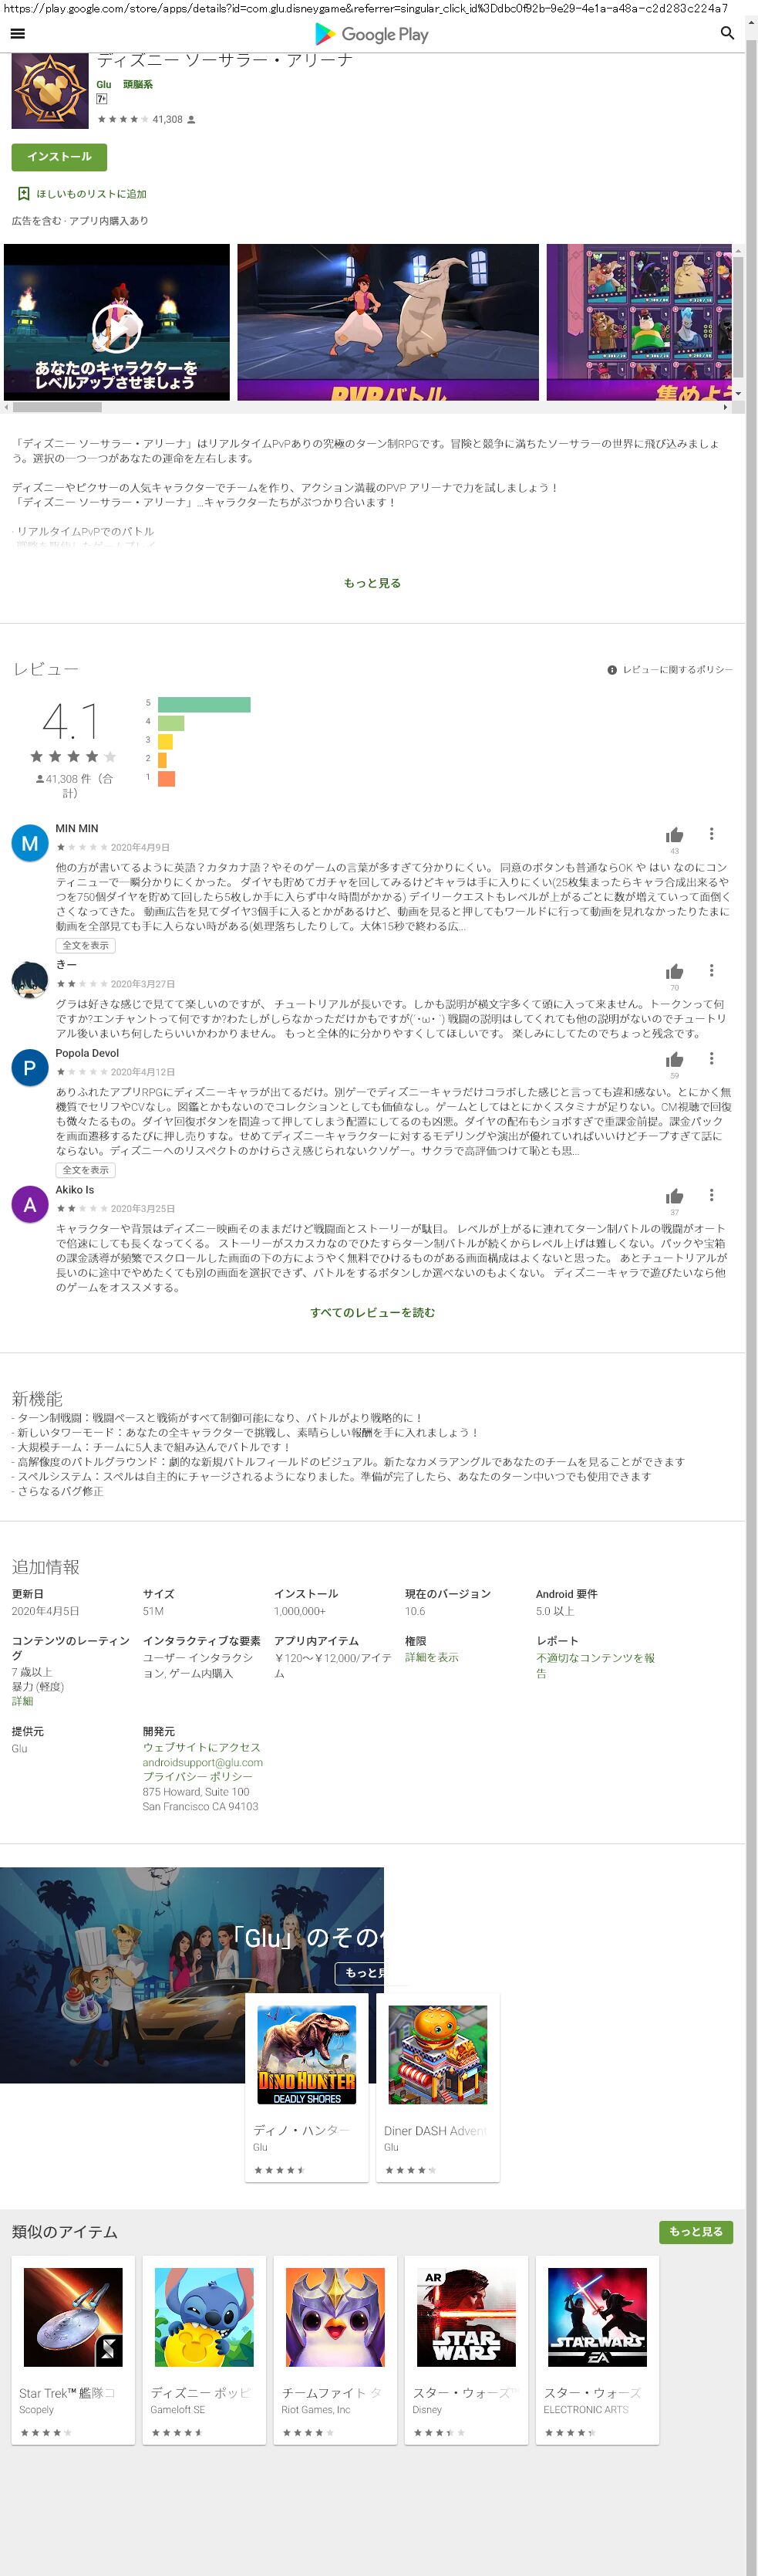Click Akiko Is's avatar icon
This screenshot has width=758, height=2576.
tap(30, 1204)
